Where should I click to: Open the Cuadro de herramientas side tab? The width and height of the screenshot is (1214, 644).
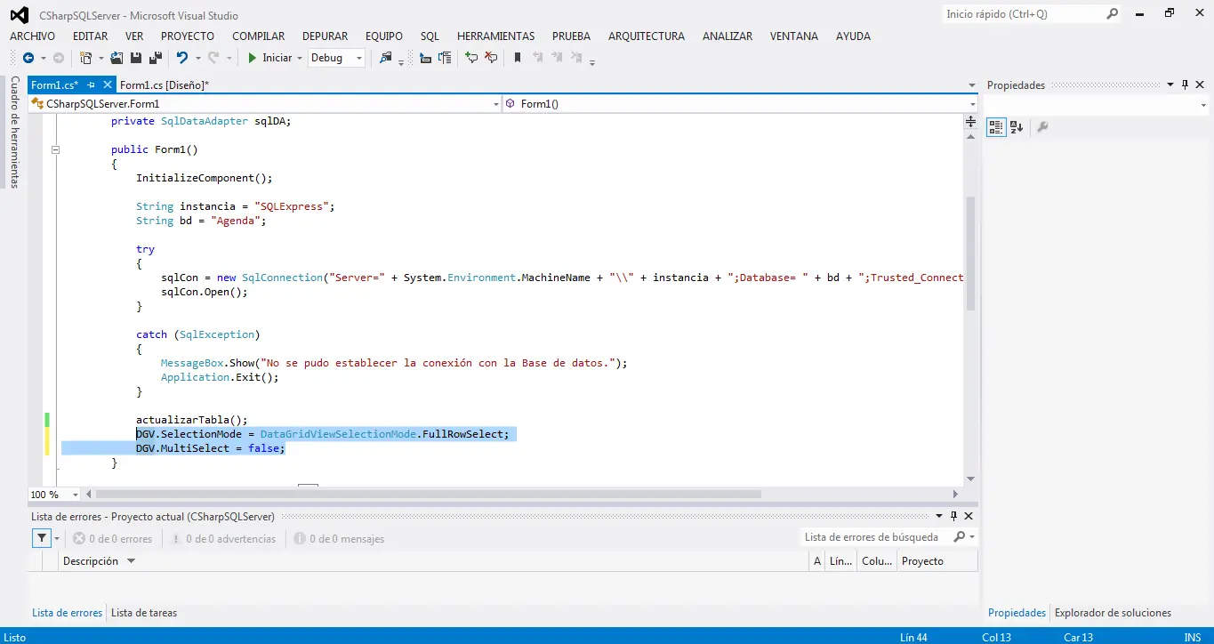tap(14, 132)
